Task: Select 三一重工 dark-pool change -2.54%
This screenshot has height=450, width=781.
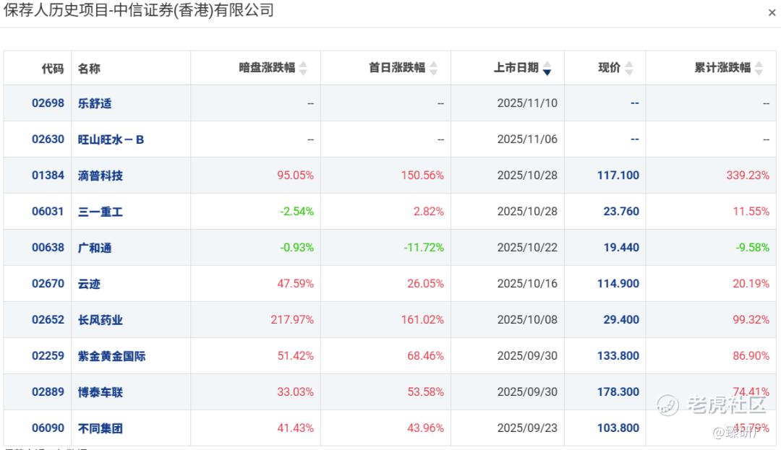Action: coord(297,212)
